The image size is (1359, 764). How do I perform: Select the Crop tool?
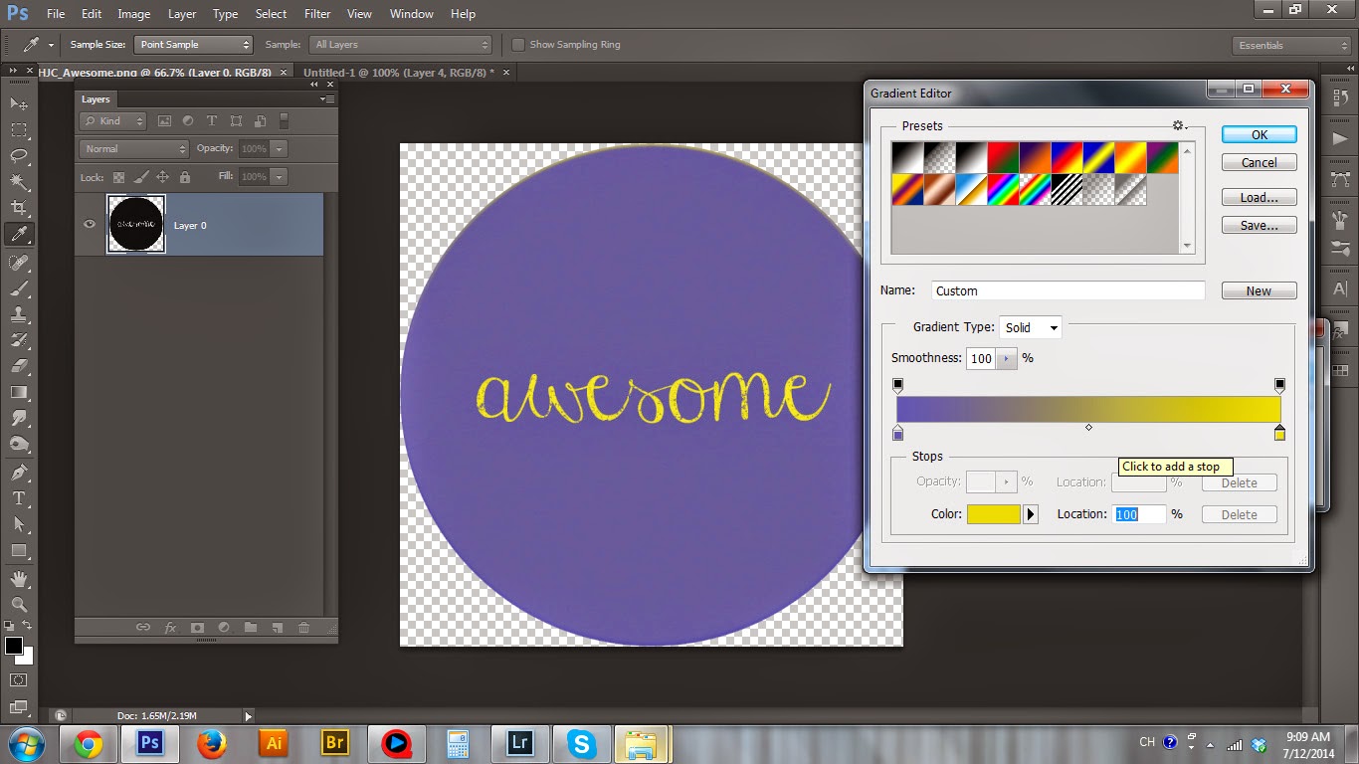pos(19,208)
